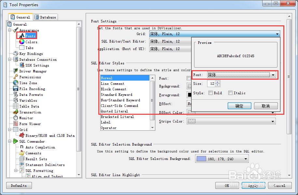Increase font size with stepper up arrow
This screenshot has height=195, width=298.
pyautogui.click(x=218, y=82)
